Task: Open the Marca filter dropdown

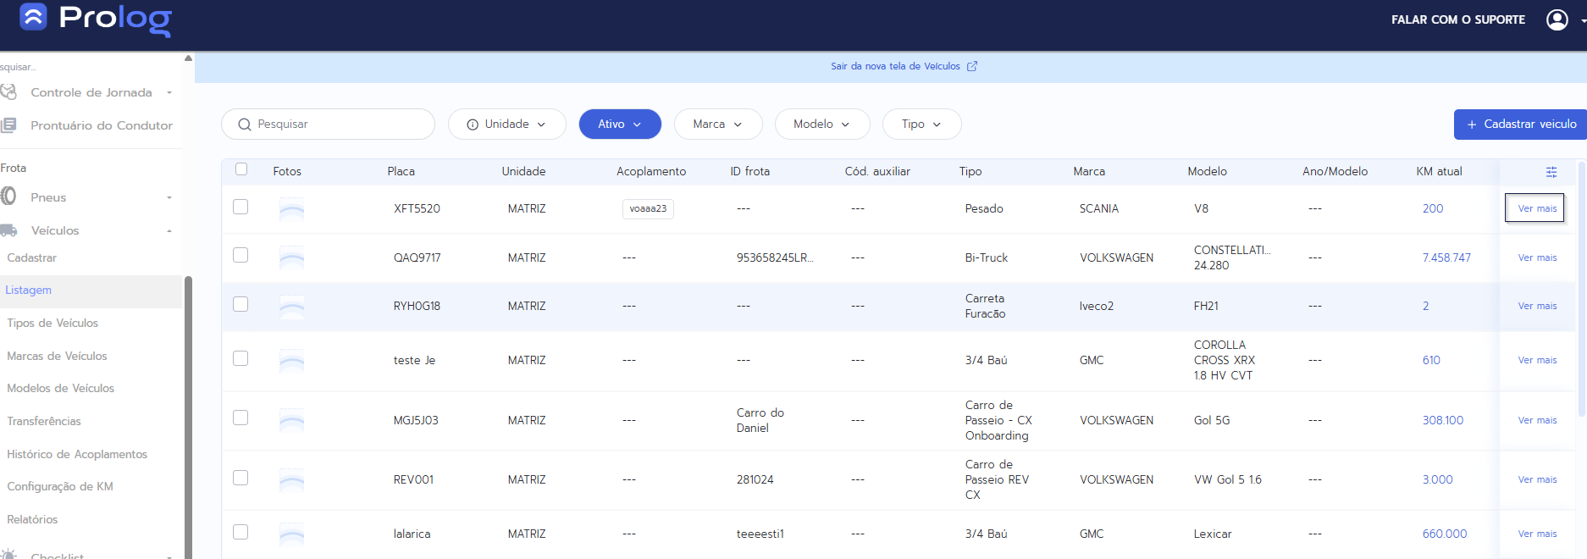Action: (717, 125)
